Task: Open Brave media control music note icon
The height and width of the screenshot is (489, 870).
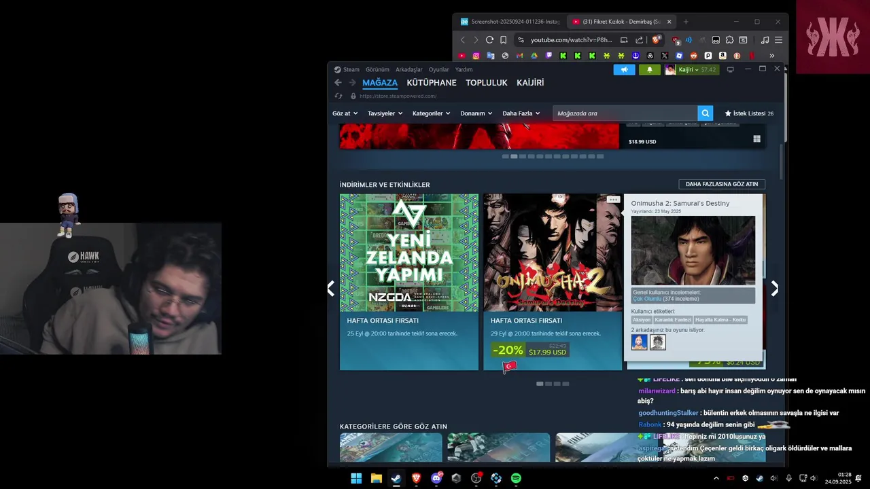Action: pyautogui.click(x=765, y=40)
